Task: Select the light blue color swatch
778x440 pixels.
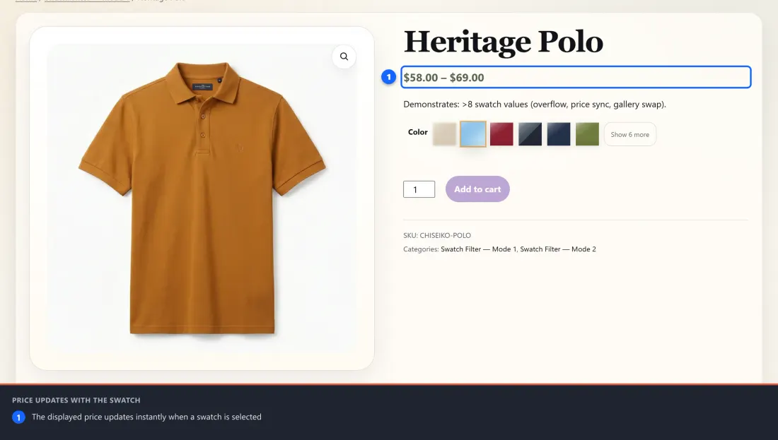Action: 473,134
